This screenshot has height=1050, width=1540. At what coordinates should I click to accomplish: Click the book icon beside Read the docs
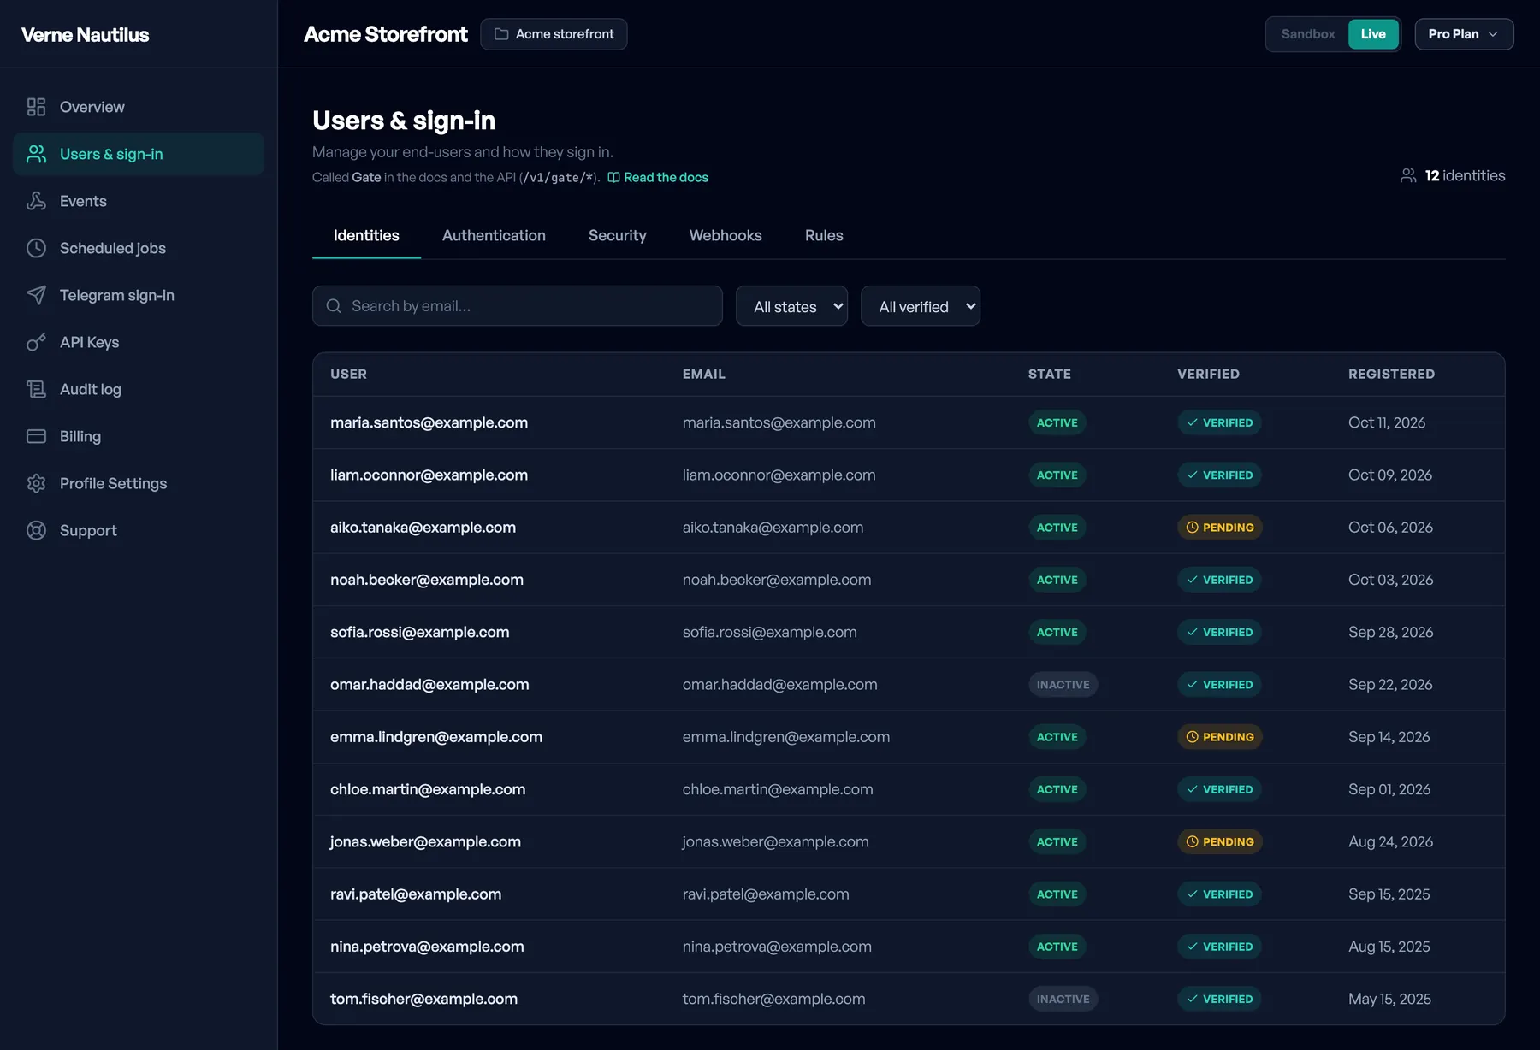coord(613,178)
